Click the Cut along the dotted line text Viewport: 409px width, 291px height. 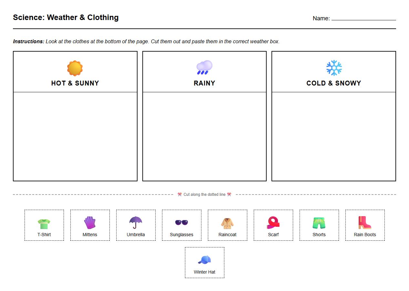point(204,194)
